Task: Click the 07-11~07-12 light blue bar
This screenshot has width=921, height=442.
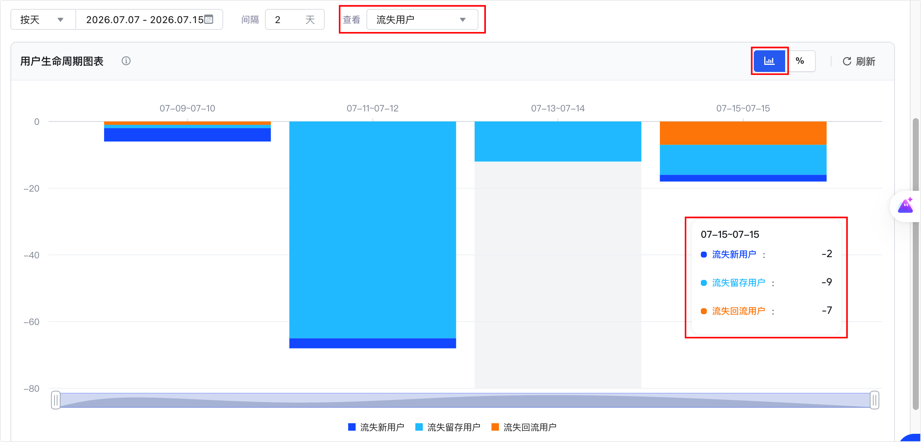Action: (x=372, y=230)
